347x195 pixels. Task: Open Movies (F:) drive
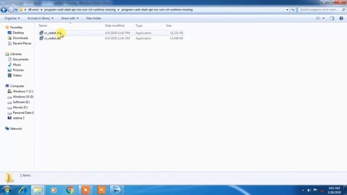click(20, 107)
